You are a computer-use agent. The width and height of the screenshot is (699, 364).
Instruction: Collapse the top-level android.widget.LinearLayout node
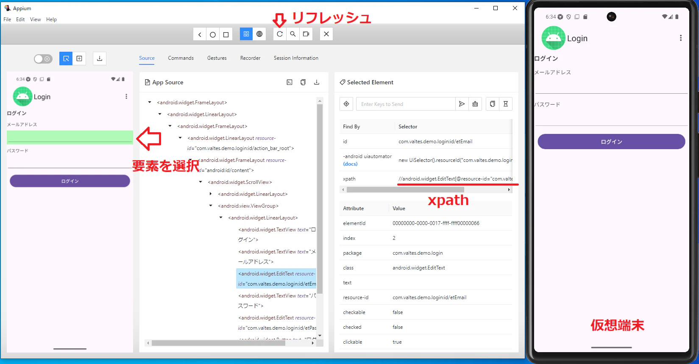tap(160, 114)
